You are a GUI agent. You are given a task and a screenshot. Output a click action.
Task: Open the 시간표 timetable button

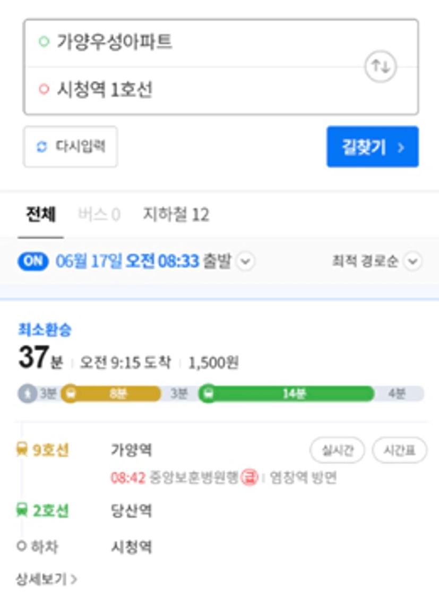(399, 450)
